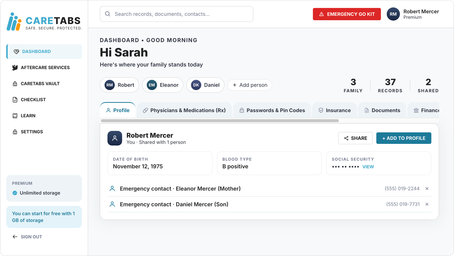This screenshot has width=454, height=256.
Task: Click the 2 Shared stat
Action: 428,85
